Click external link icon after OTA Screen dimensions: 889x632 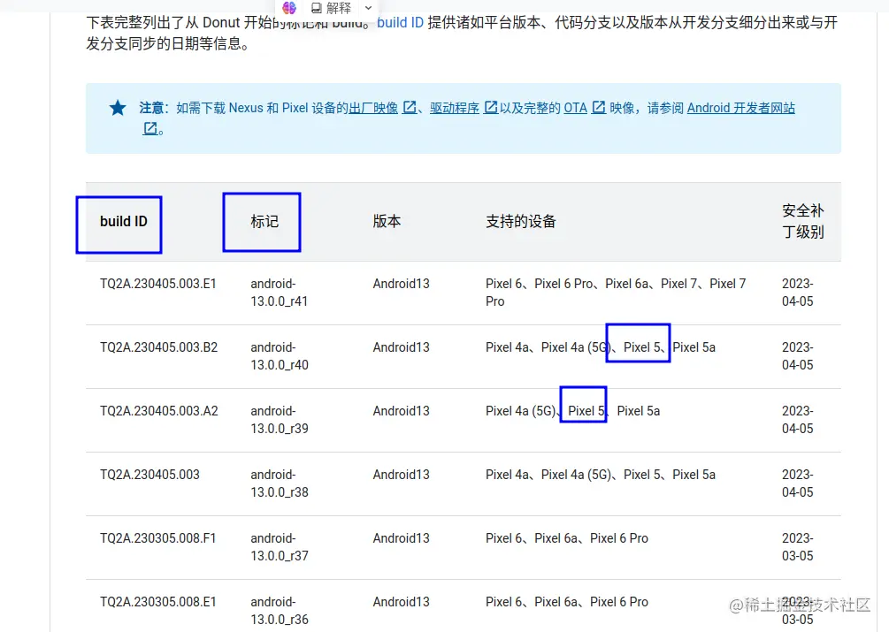coord(598,107)
